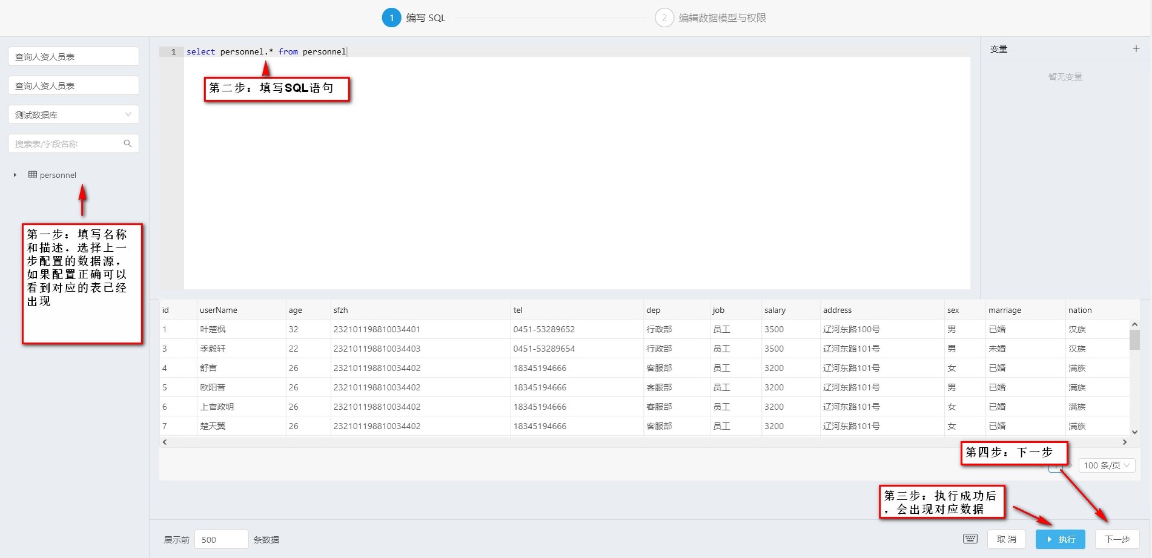Image resolution: width=1152 pixels, height=558 pixels.
Task: Expand the personnel table tree node
Action: (15, 175)
